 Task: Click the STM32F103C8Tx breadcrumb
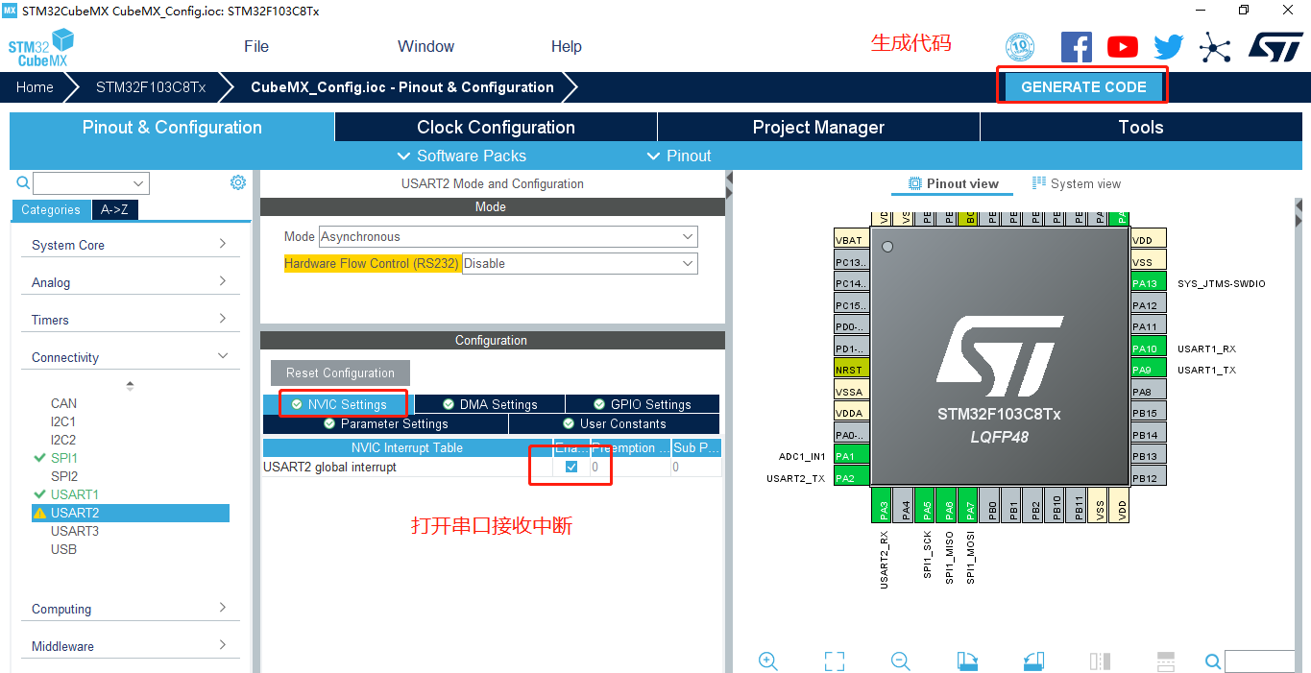pos(151,86)
